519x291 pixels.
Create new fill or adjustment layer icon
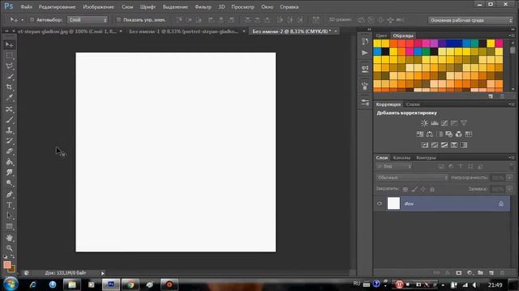[x=470, y=273]
